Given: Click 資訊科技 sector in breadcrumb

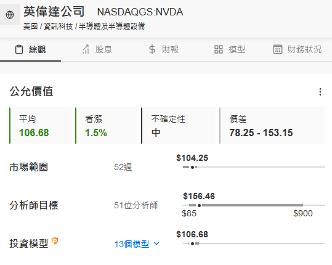Looking at the screenshot, I should coord(58,26).
